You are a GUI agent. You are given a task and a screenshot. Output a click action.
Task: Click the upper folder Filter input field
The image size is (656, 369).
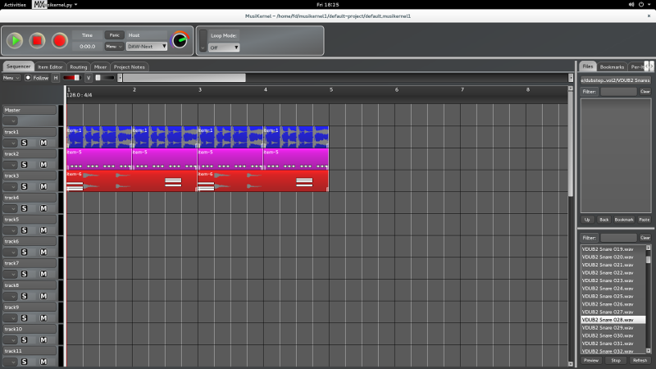coord(618,92)
